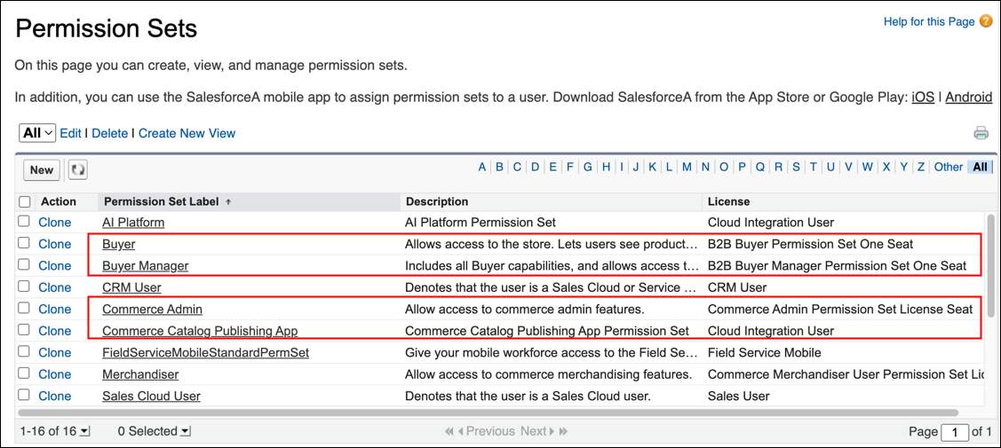
Task: Click the Description column header
Action: tap(437, 202)
